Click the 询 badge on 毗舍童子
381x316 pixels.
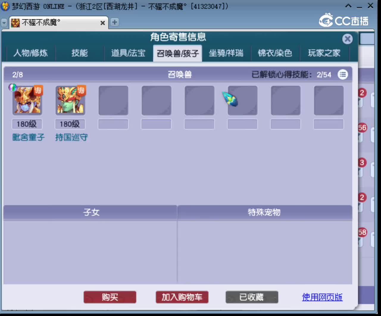pos(38,90)
